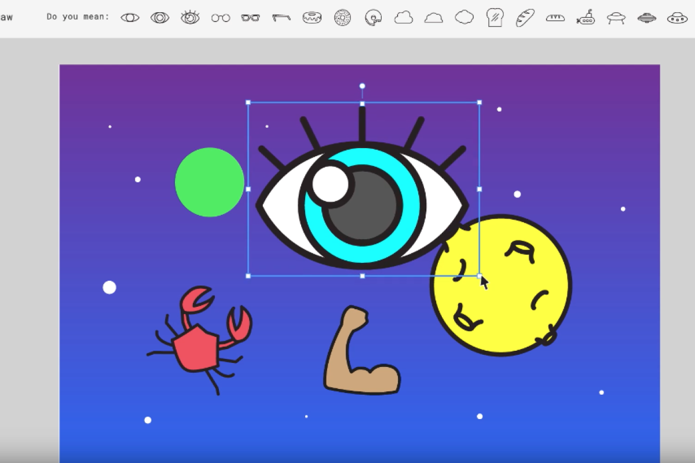This screenshot has width=695, height=463.
Task: Select the first simple eye suggestion
Action: pyautogui.click(x=130, y=18)
